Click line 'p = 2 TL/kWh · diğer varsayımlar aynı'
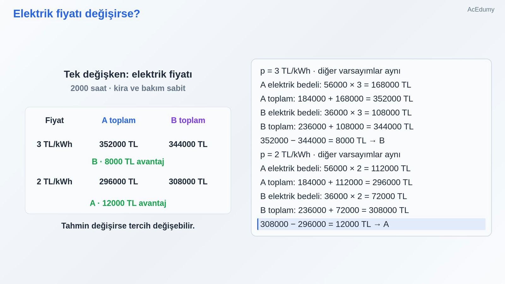Screen dimensions: 505x284 pos(330,155)
